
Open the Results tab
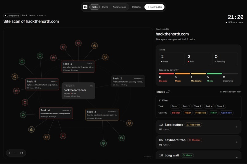136,7
